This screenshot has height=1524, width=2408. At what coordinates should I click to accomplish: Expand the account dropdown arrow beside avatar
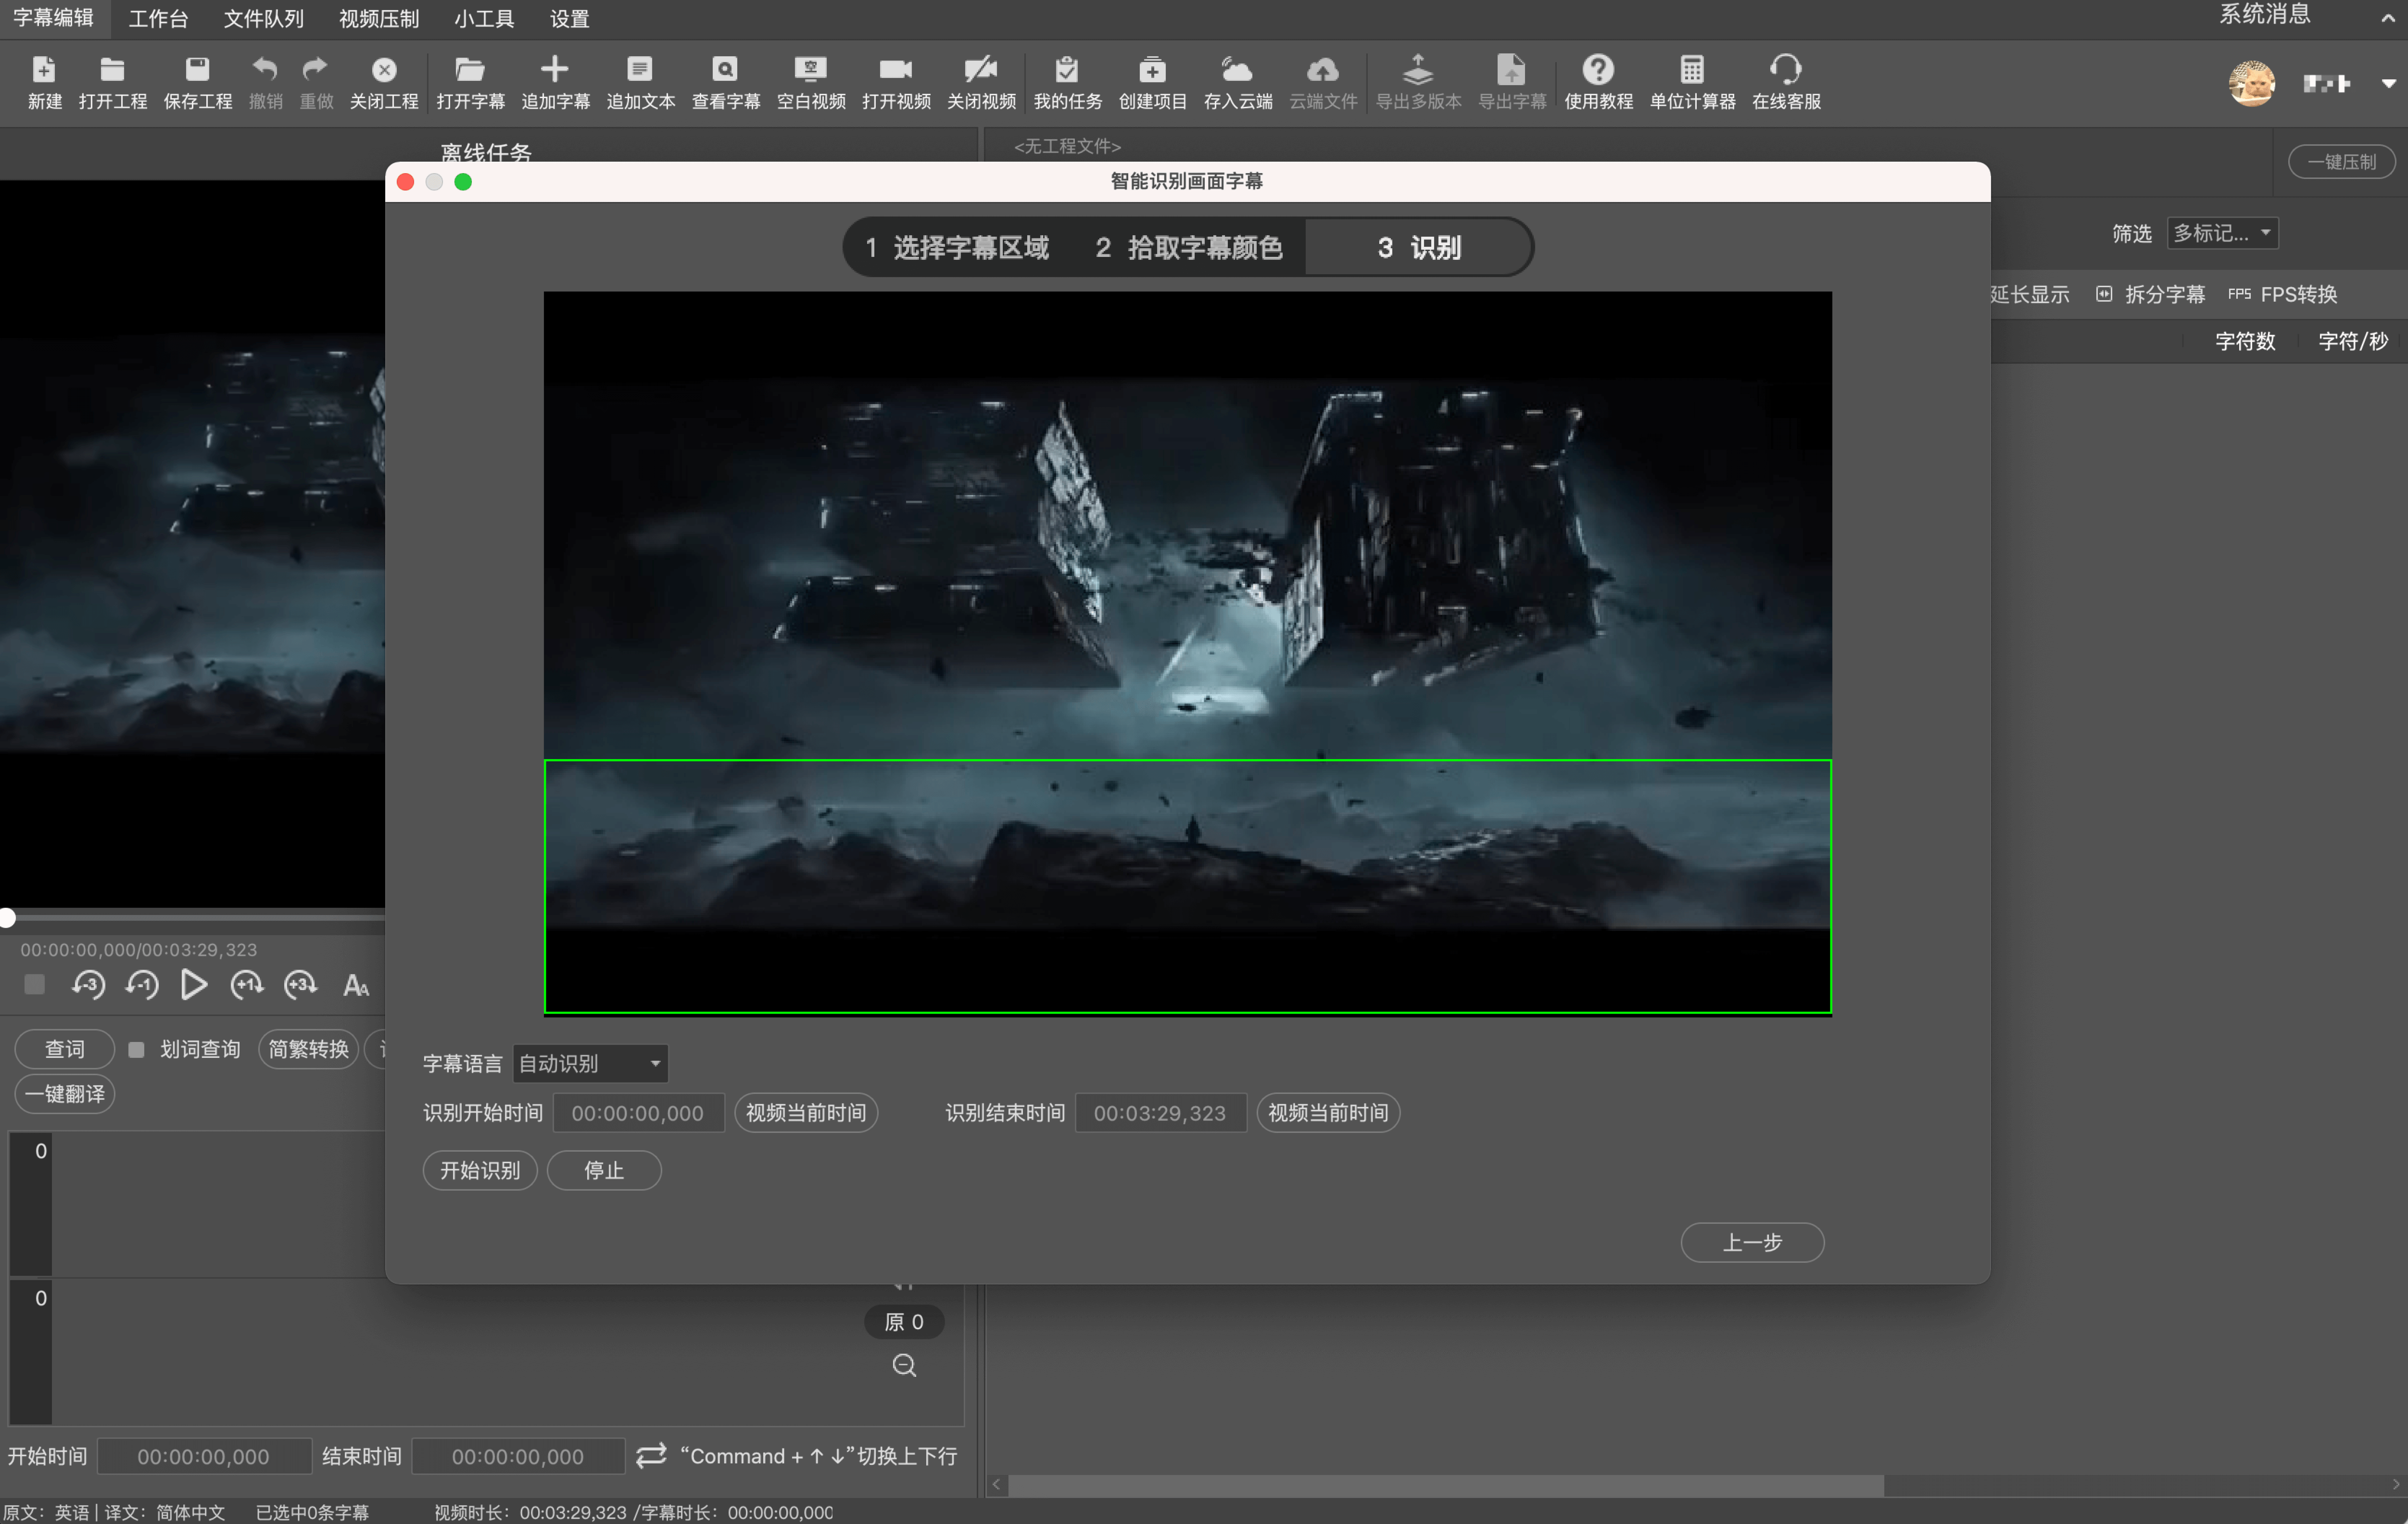tap(2388, 84)
